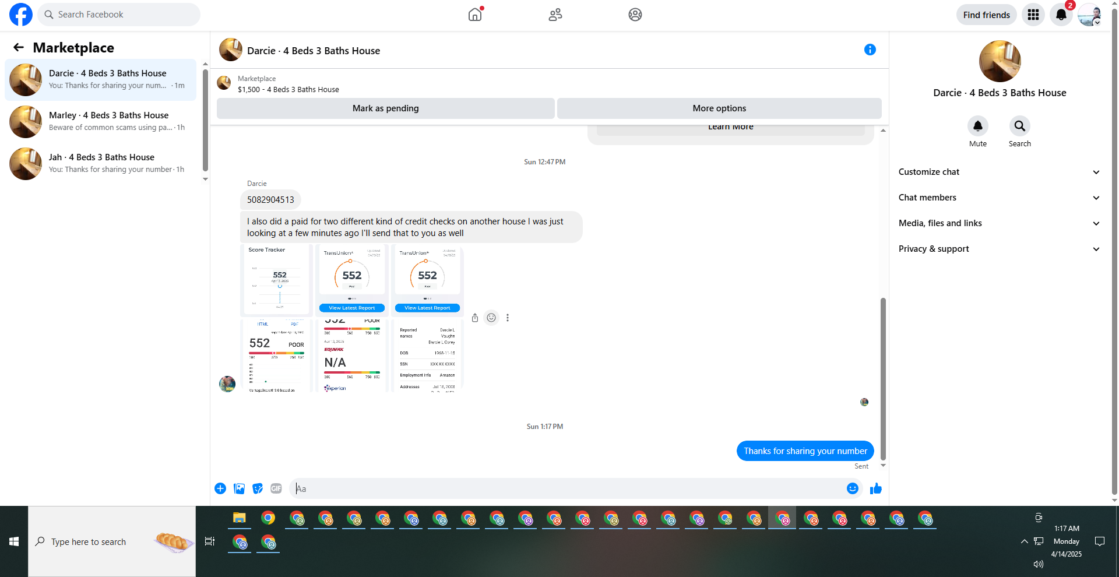Select Marley conversation in chat list

(101, 122)
